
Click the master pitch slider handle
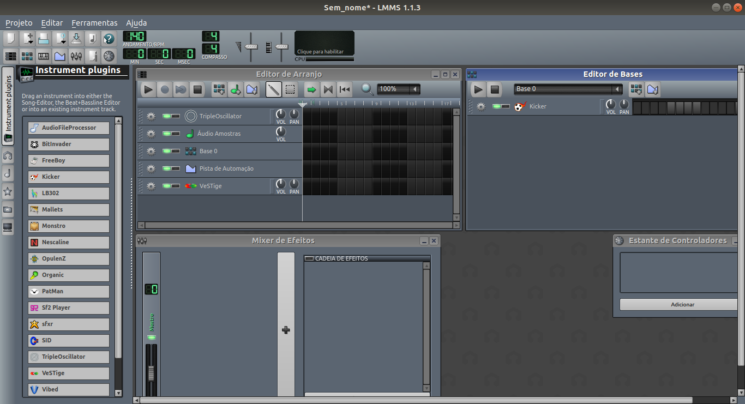tap(281, 47)
